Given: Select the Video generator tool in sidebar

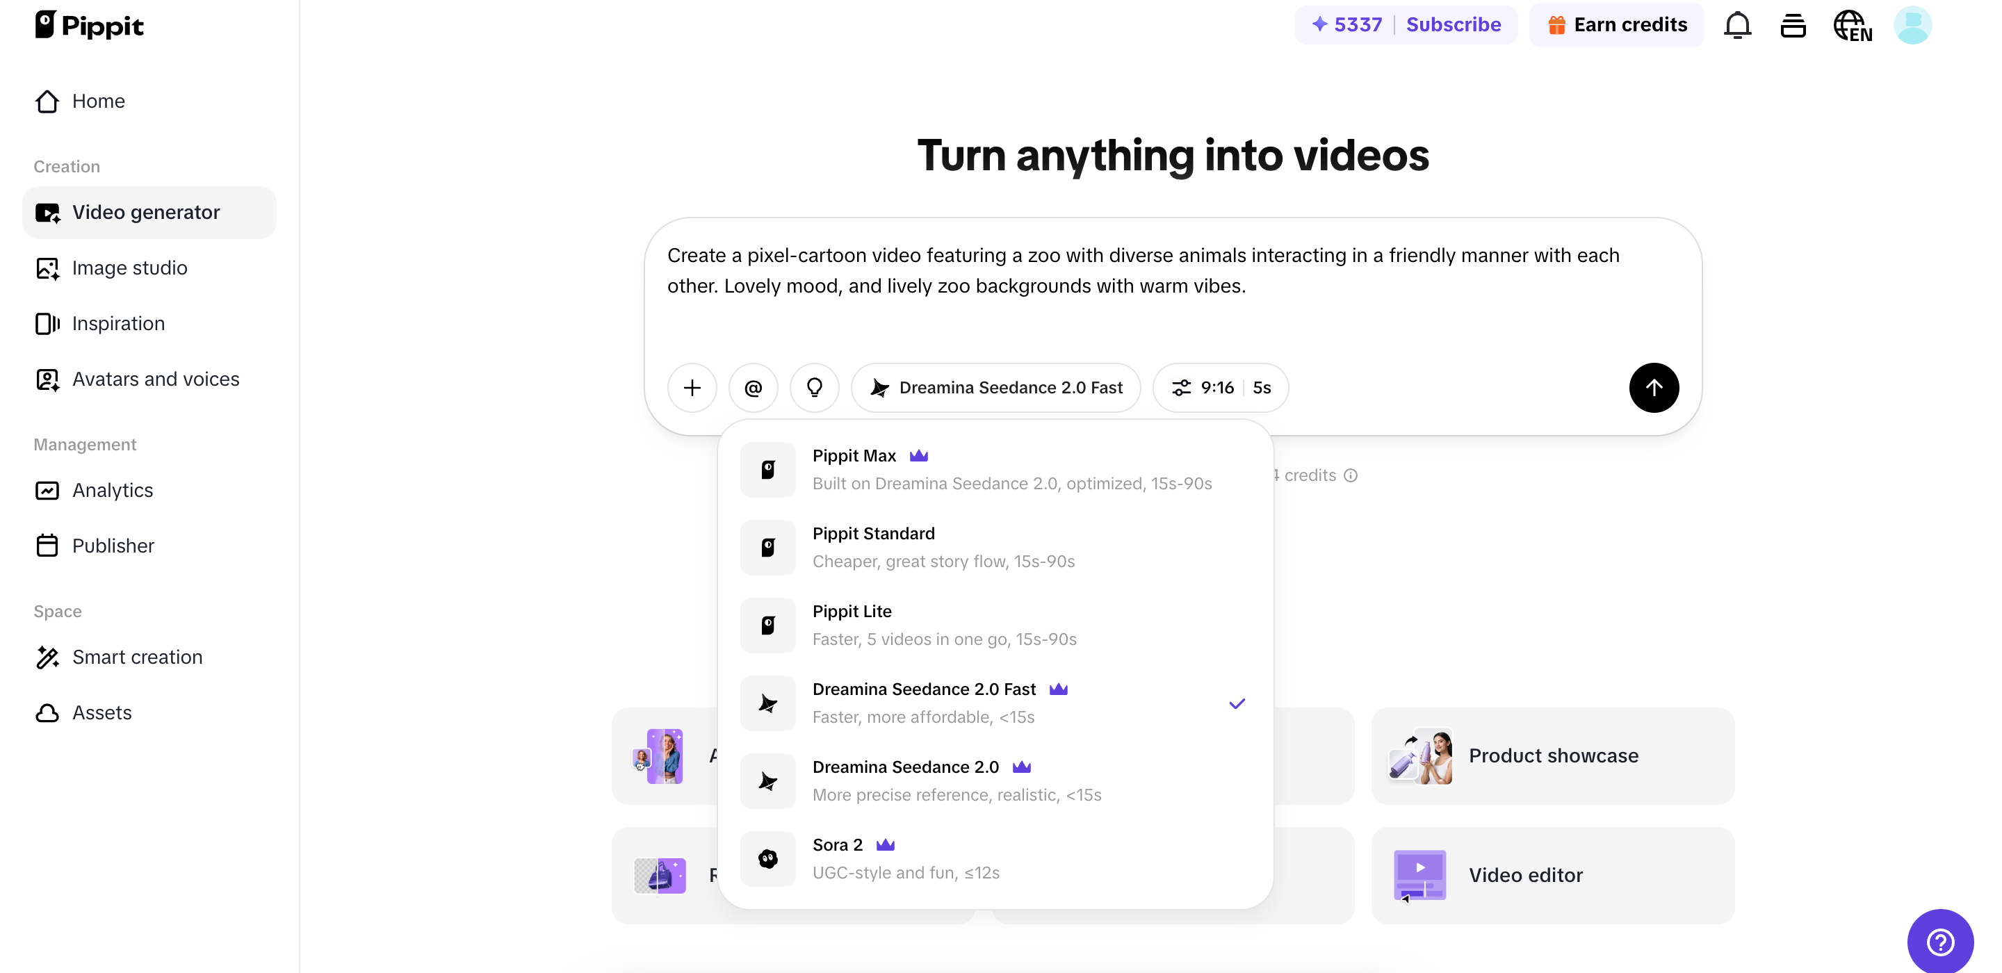Looking at the screenshot, I should click(x=146, y=211).
